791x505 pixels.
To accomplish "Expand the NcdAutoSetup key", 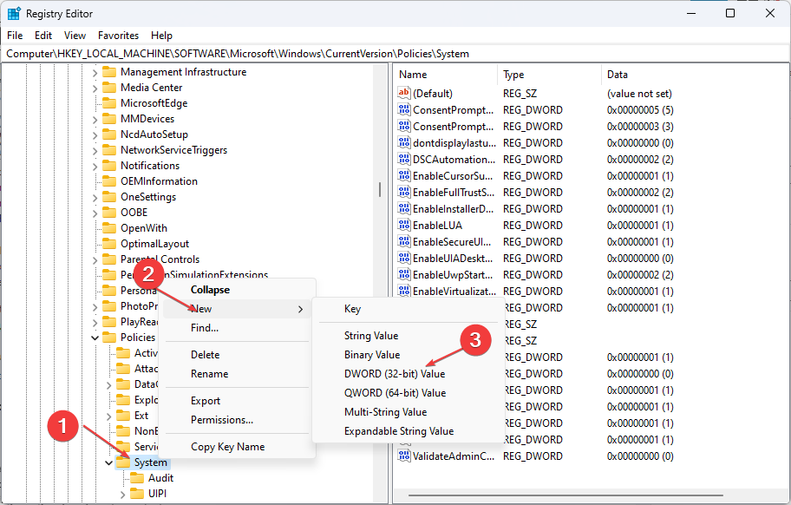I will click(95, 135).
